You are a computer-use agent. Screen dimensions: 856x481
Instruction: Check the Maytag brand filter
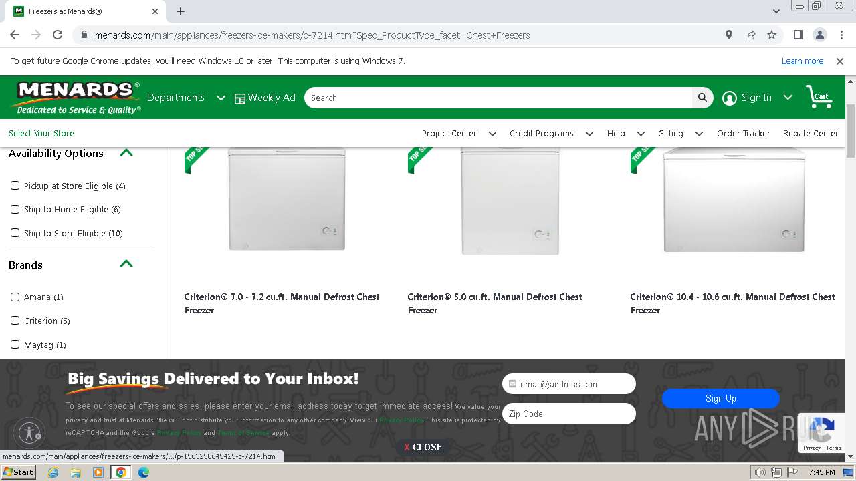15,345
